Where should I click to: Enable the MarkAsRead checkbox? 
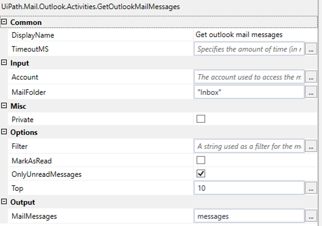[200, 160]
